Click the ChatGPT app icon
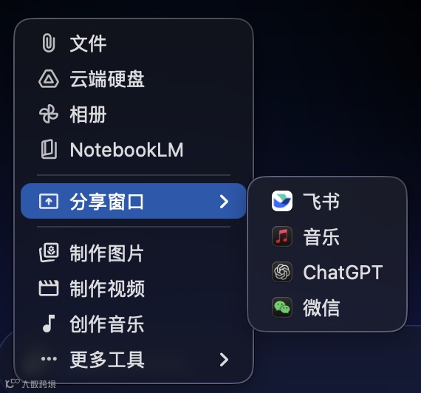The height and width of the screenshot is (393, 421). coord(282,272)
